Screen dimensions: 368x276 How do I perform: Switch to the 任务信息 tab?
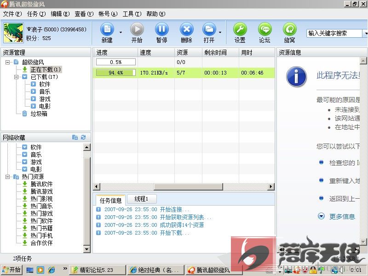point(110,200)
